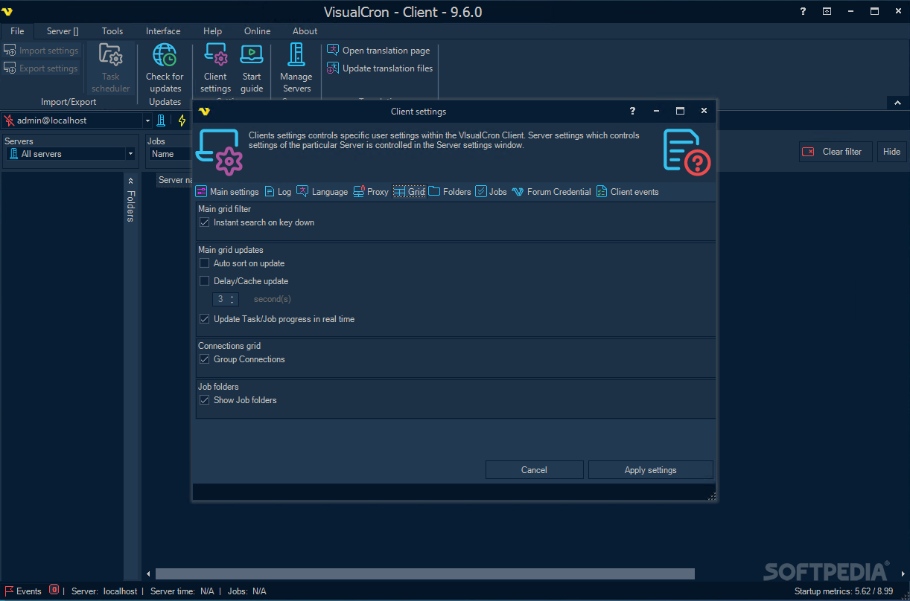
Task: Open the File menu tab
Action: [x=17, y=31]
